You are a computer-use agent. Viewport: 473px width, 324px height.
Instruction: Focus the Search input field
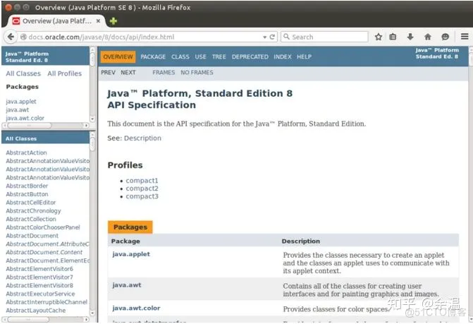(324, 37)
